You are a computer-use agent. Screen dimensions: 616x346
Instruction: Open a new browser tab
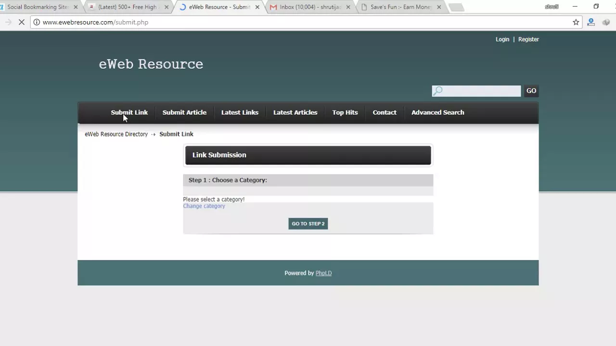point(456,7)
